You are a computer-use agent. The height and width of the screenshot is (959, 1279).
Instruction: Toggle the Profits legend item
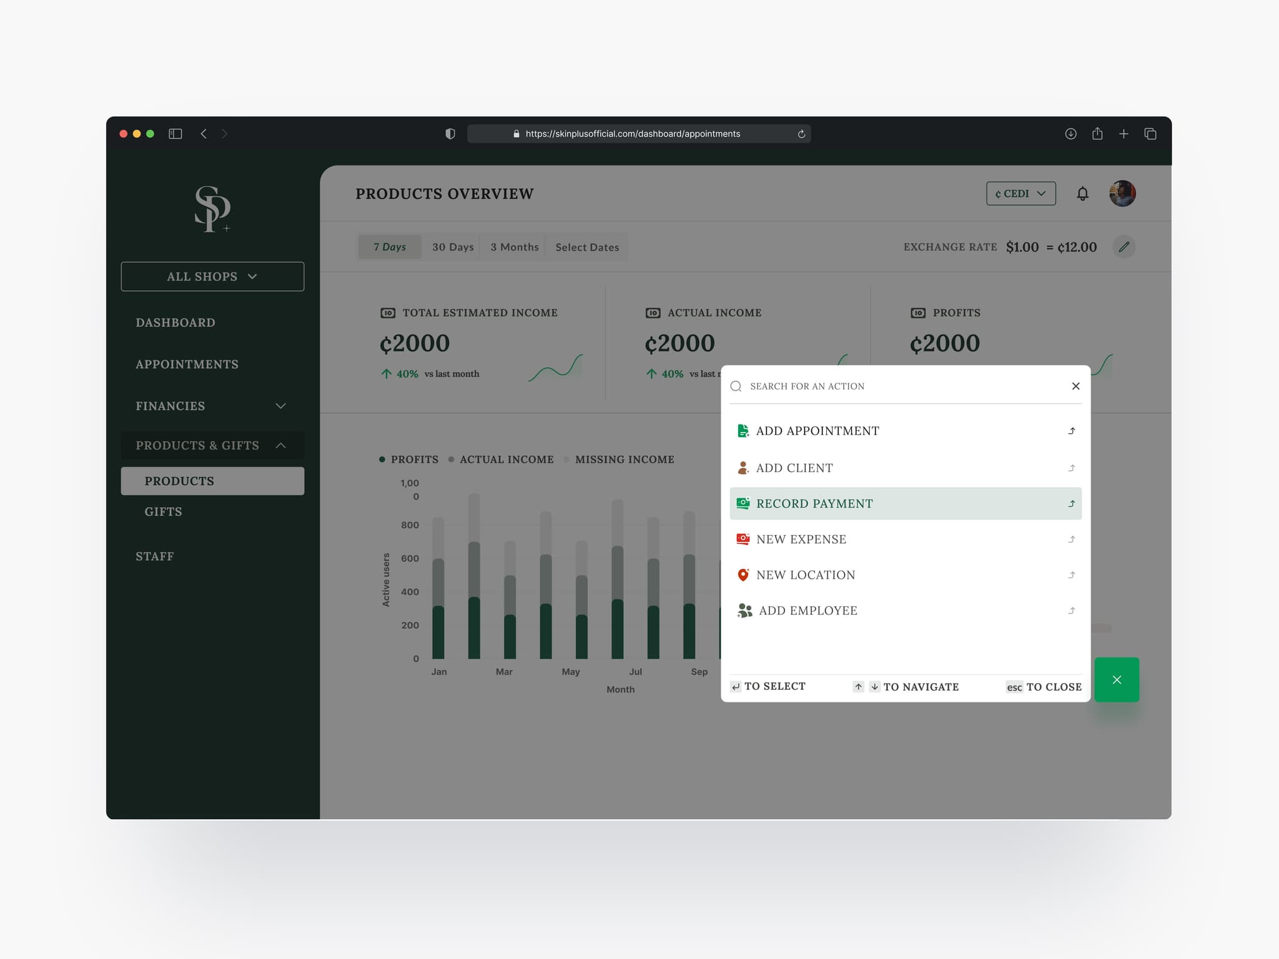tap(409, 460)
